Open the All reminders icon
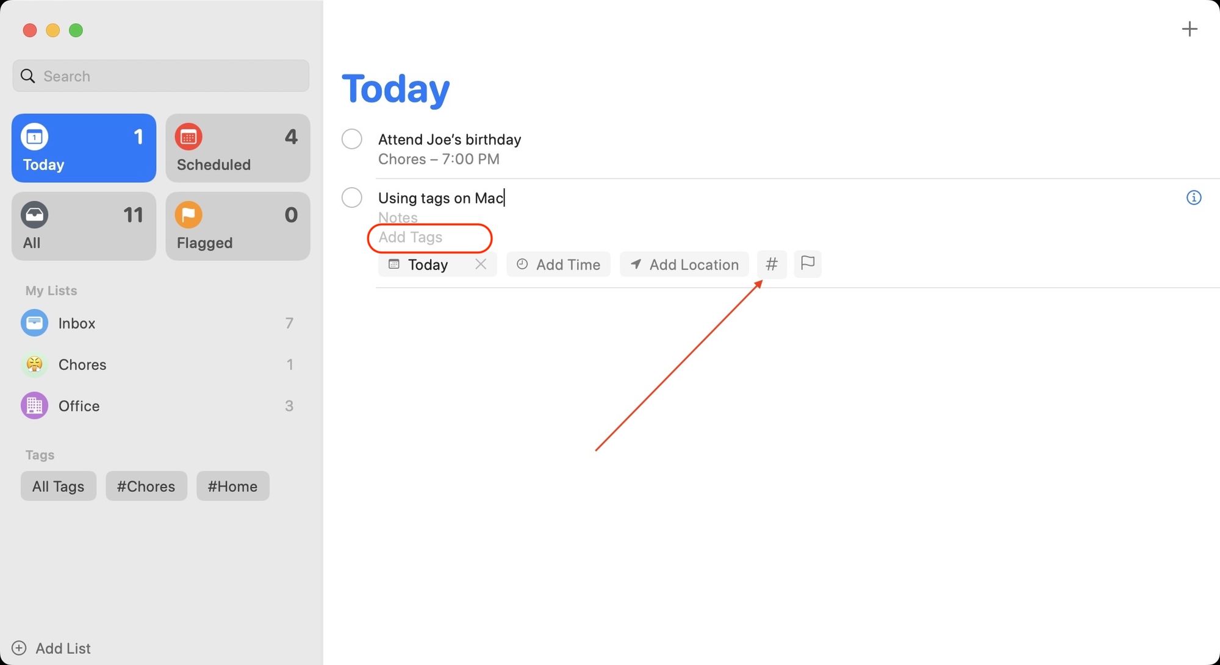 click(x=34, y=215)
